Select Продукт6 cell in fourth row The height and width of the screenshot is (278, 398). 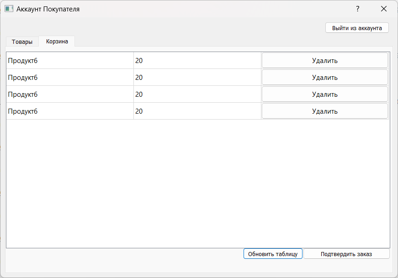tap(70, 111)
